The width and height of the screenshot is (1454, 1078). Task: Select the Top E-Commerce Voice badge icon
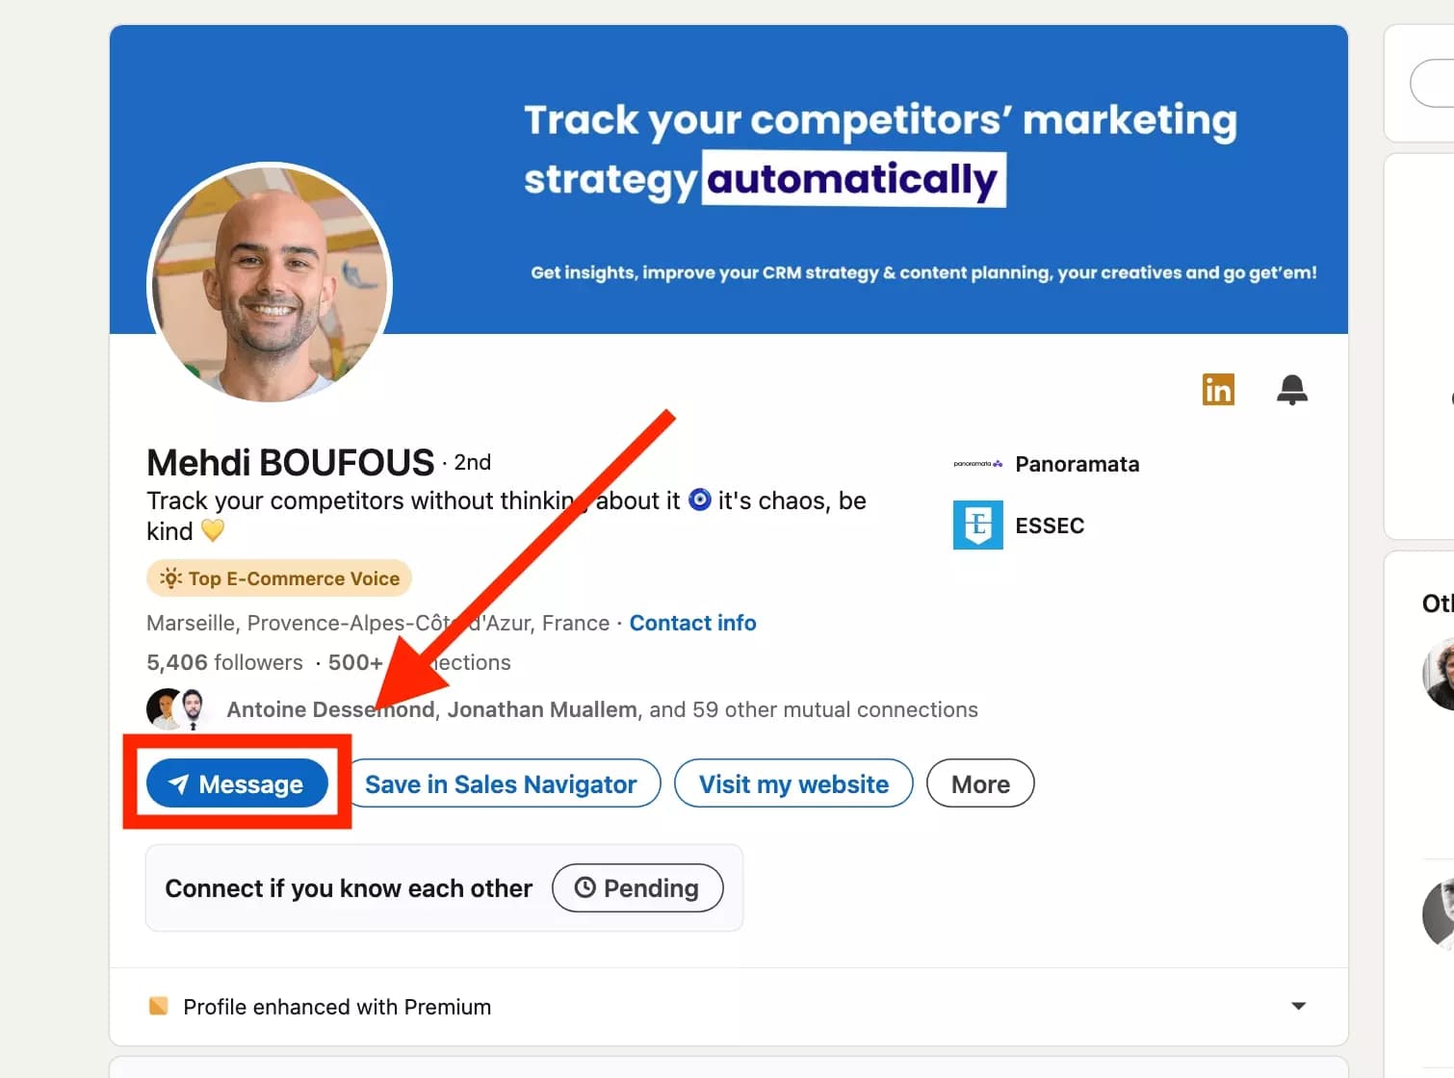(169, 577)
